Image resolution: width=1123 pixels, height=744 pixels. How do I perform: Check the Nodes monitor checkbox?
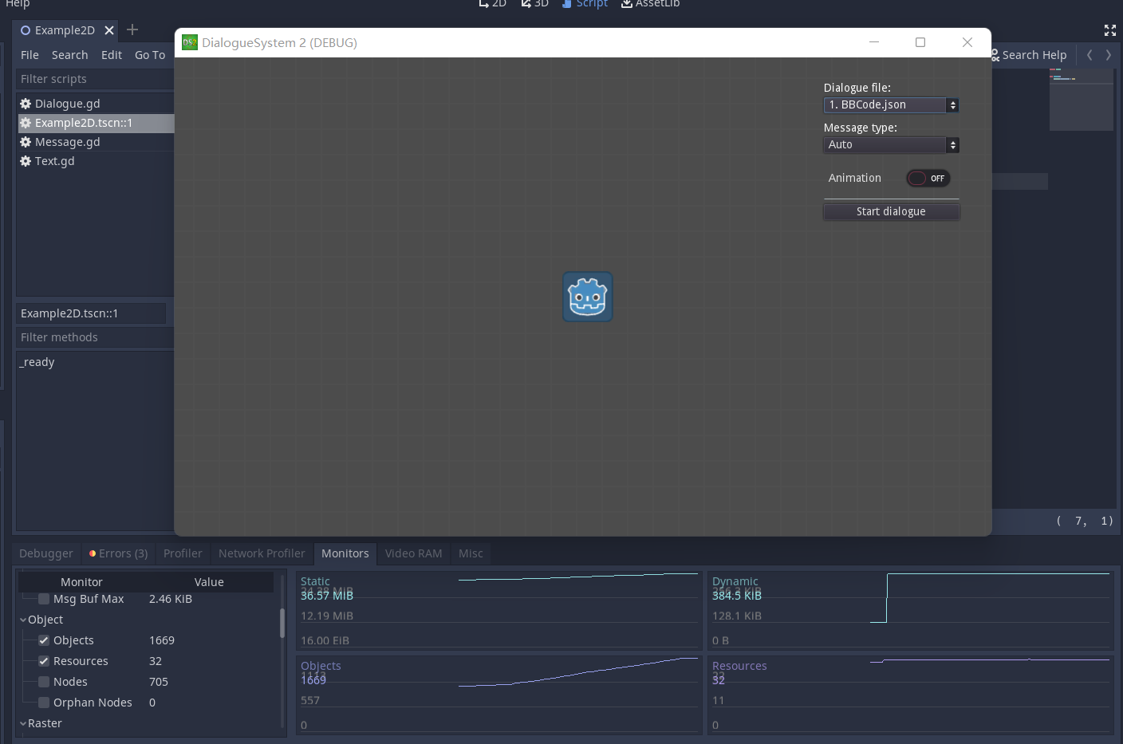point(44,682)
